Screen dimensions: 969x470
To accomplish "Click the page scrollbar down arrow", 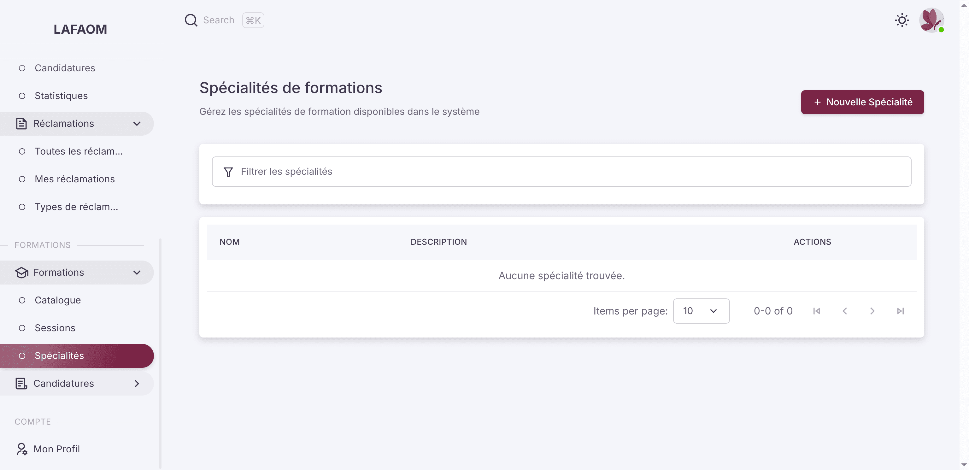I will [964, 465].
